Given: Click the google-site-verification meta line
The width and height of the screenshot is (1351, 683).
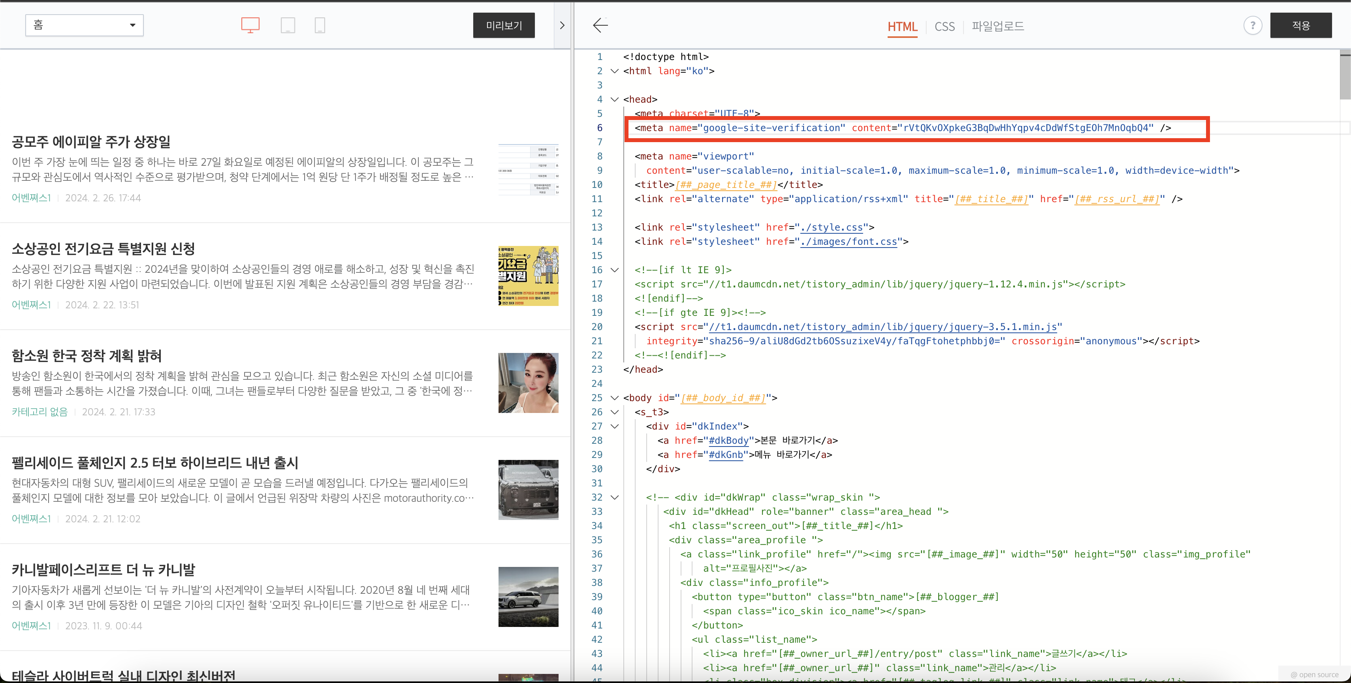Looking at the screenshot, I should (x=903, y=128).
